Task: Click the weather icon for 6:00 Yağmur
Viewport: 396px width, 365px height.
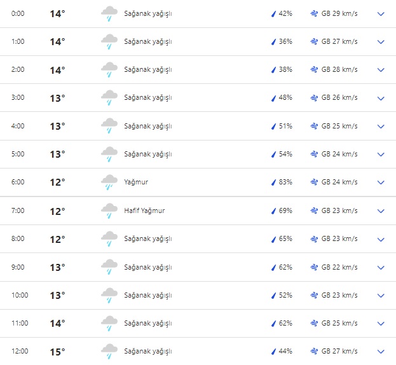Action: pyautogui.click(x=109, y=182)
